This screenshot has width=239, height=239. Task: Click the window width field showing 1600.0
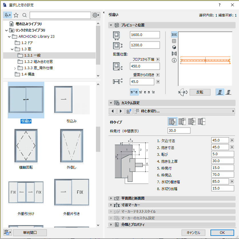pos(145,35)
